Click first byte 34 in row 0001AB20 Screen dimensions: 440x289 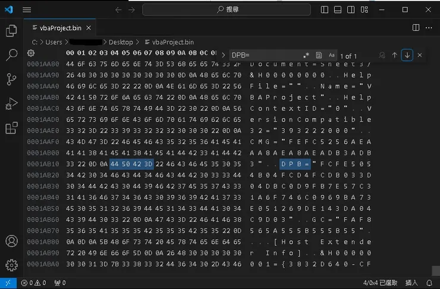[x=70, y=175]
